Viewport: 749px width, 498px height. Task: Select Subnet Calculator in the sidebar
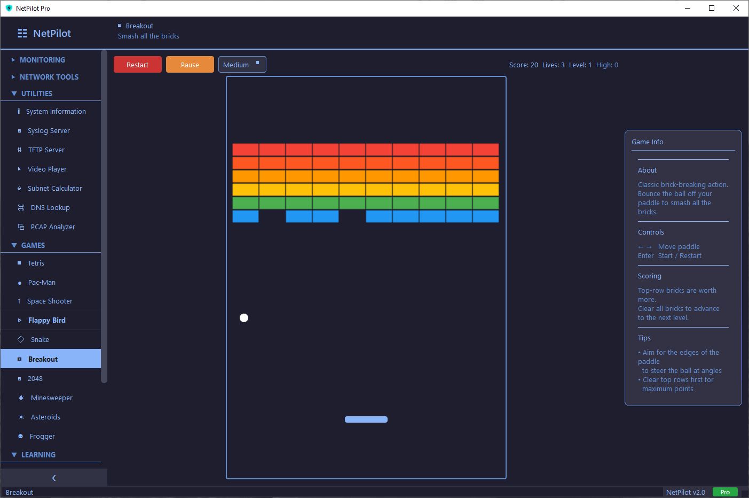tap(54, 189)
